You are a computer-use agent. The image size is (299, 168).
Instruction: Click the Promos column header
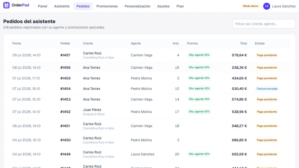point(192,43)
